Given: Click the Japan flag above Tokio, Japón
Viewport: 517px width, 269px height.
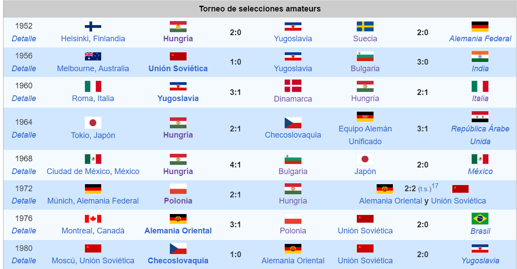Looking at the screenshot, I should coord(93,123).
